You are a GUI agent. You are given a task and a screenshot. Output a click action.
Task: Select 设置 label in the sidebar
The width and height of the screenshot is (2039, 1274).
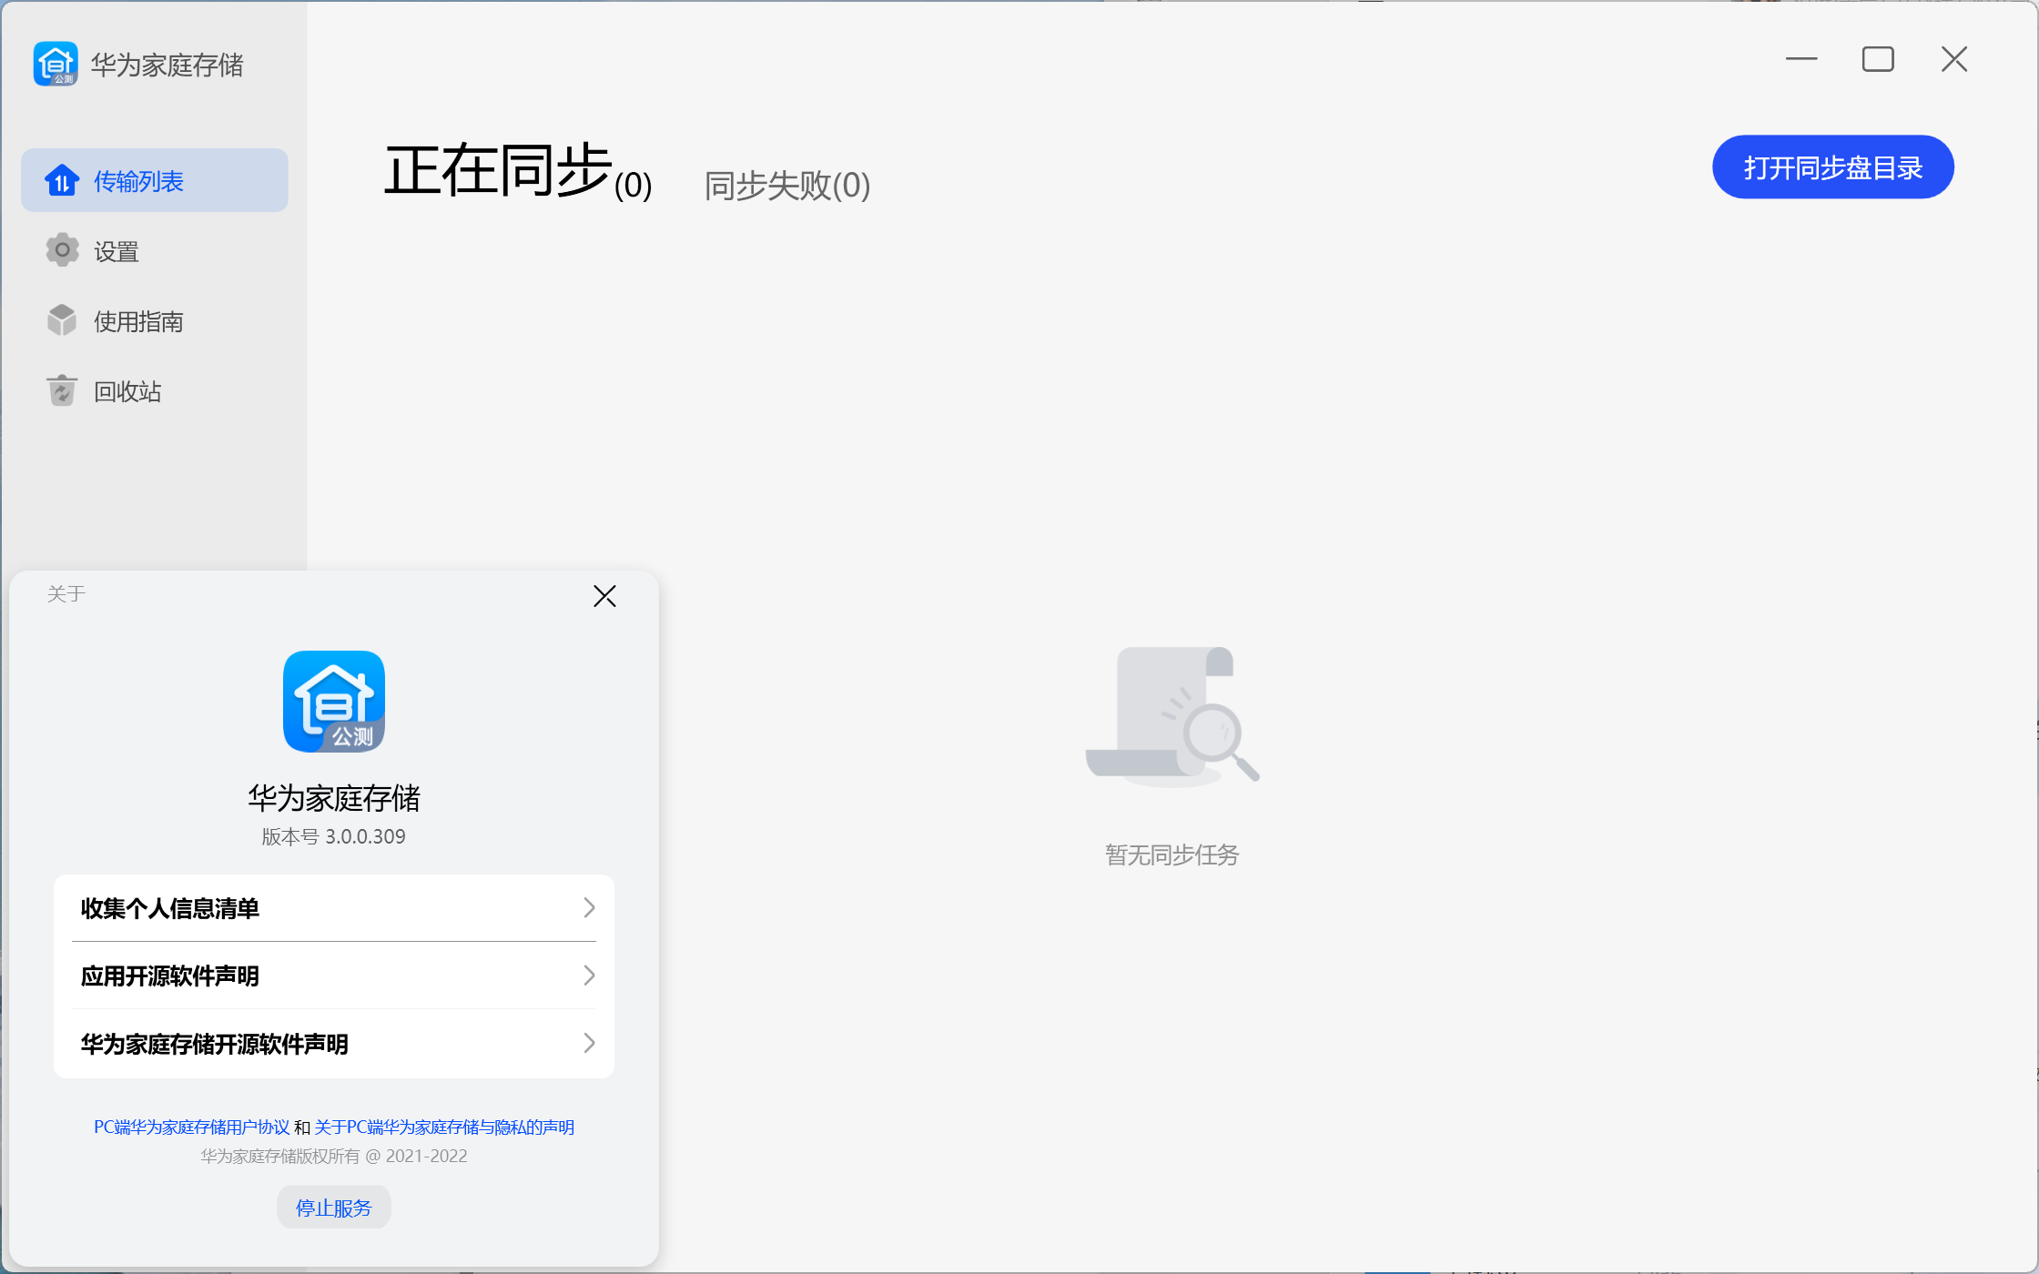tap(117, 252)
